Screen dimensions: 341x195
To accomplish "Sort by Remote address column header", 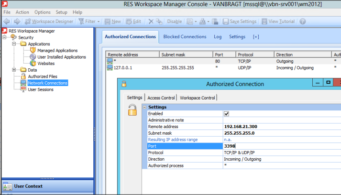I will click(x=132, y=54).
